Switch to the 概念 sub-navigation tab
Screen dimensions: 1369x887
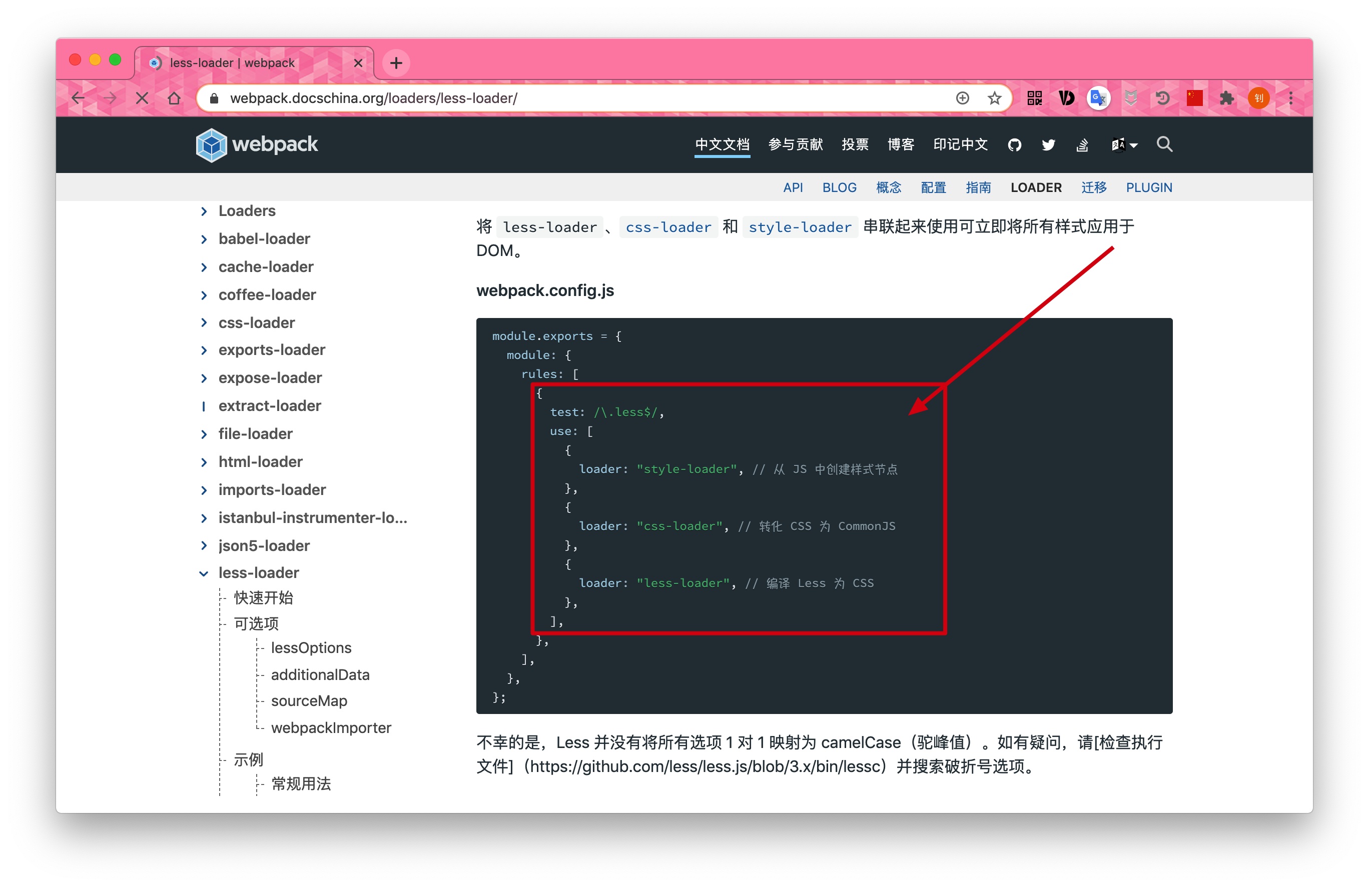point(888,188)
